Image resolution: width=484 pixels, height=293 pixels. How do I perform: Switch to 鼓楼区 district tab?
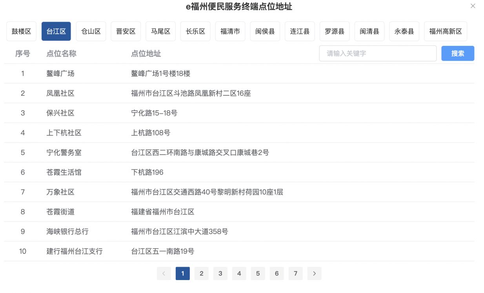(x=21, y=31)
